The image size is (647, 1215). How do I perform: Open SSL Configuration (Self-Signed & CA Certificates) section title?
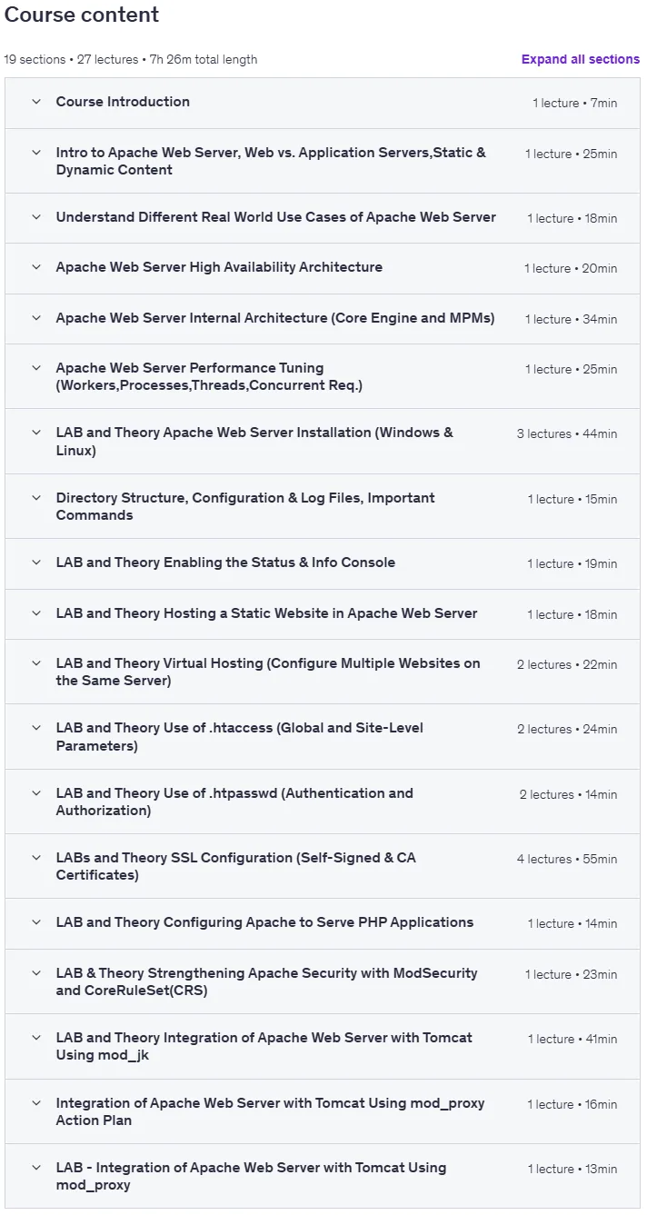coord(236,866)
